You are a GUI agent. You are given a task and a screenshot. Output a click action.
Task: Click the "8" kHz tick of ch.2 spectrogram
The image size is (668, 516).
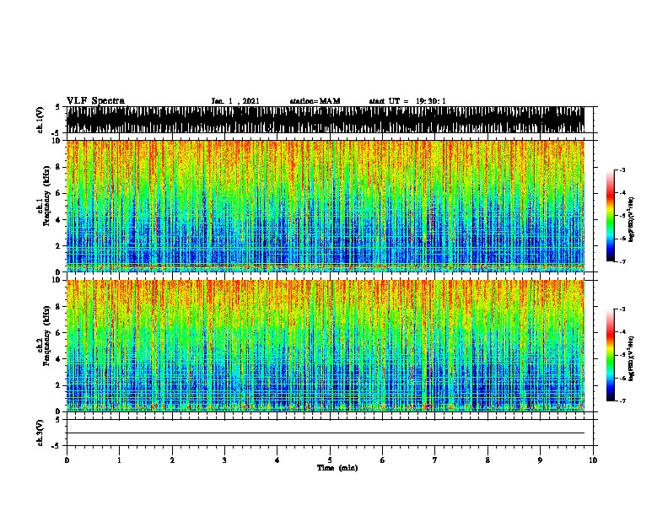click(x=59, y=307)
